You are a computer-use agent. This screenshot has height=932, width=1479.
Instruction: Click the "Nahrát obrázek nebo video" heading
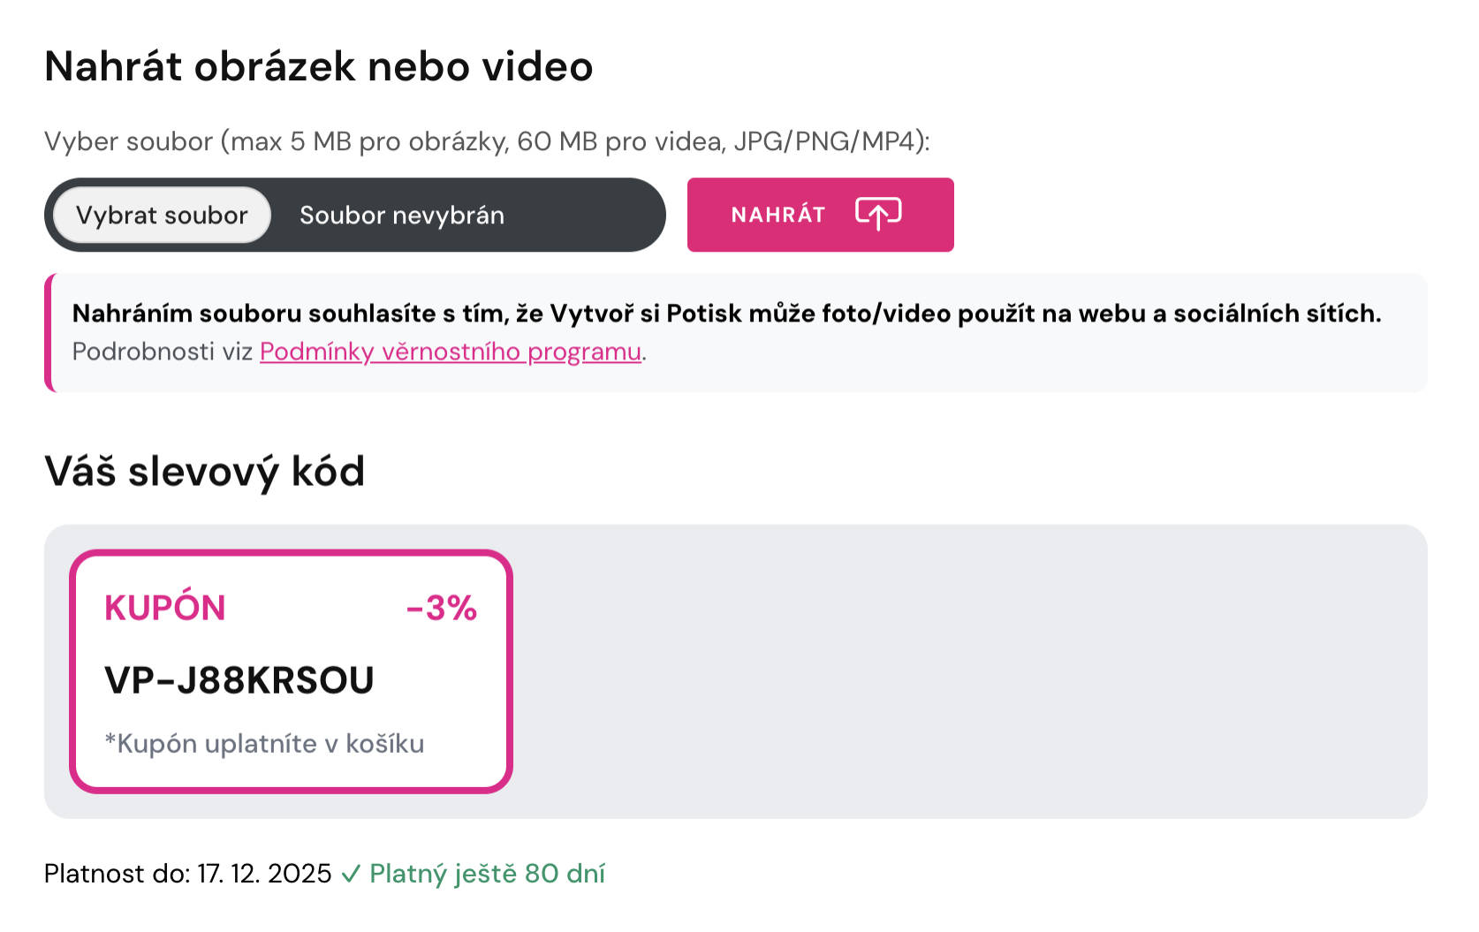pos(319,66)
